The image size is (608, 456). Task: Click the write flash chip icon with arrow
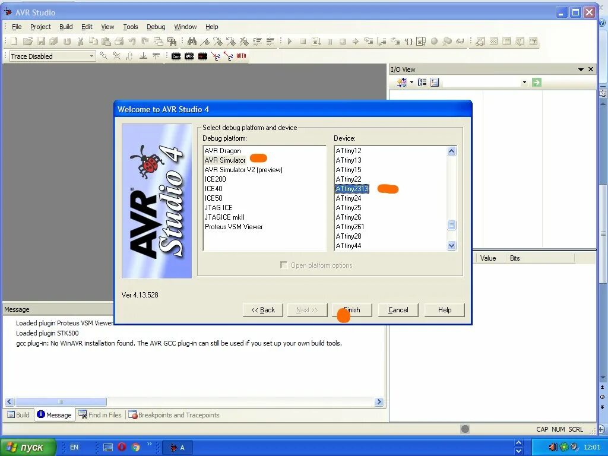pyautogui.click(x=202, y=56)
